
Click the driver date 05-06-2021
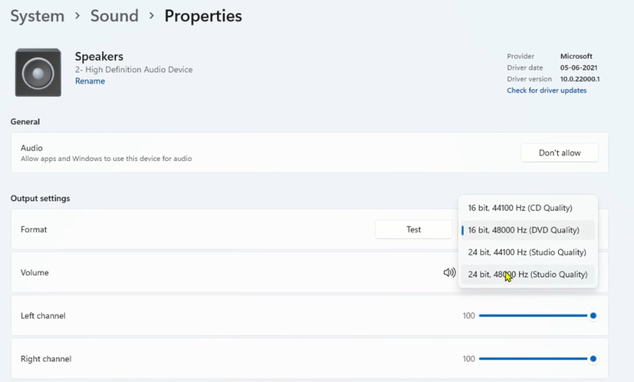(579, 67)
